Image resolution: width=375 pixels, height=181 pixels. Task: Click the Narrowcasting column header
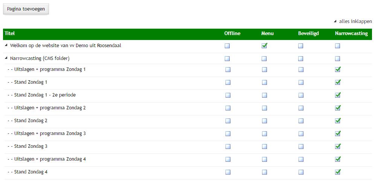[x=351, y=34]
